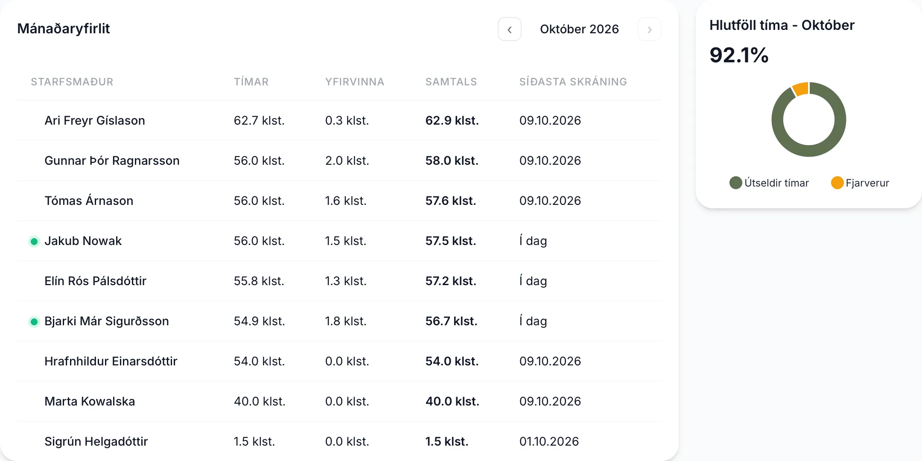Click the 54.9 klst. hours value
Screen dimensions: 922x461
[x=259, y=321]
